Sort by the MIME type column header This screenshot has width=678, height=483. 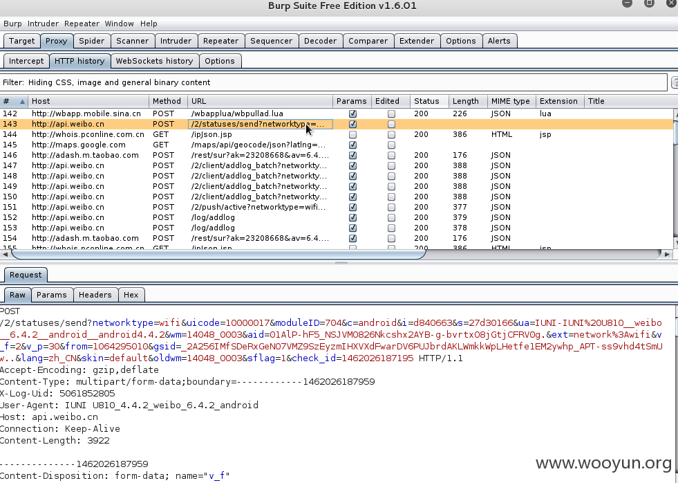tap(511, 101)
